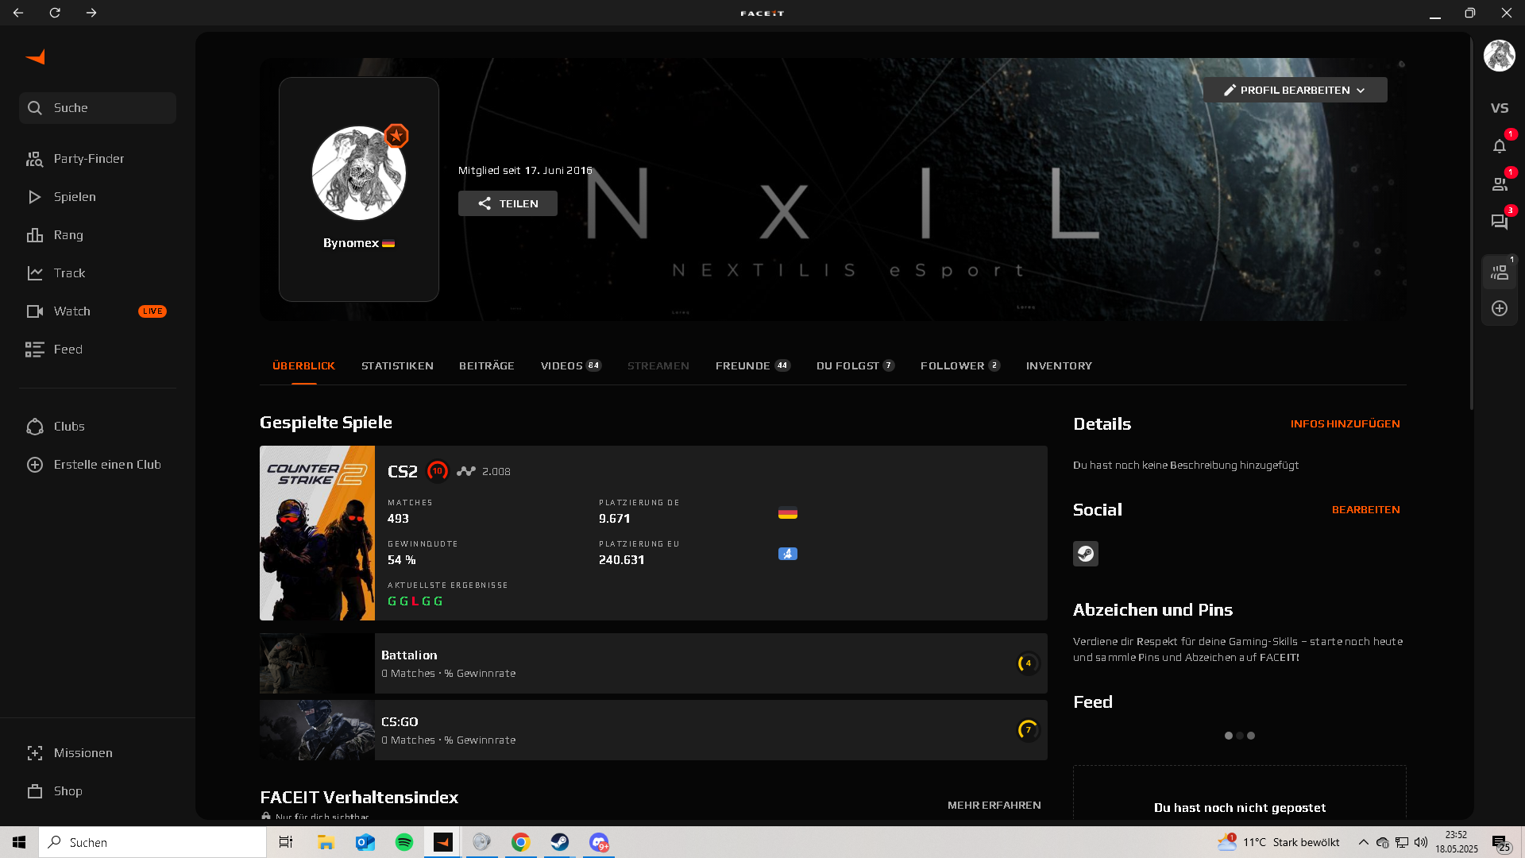Image resolution: width=1525 pixels, height=858 pixels.
Task: Select first feed carousel dot
Action: coord(1228,736)
